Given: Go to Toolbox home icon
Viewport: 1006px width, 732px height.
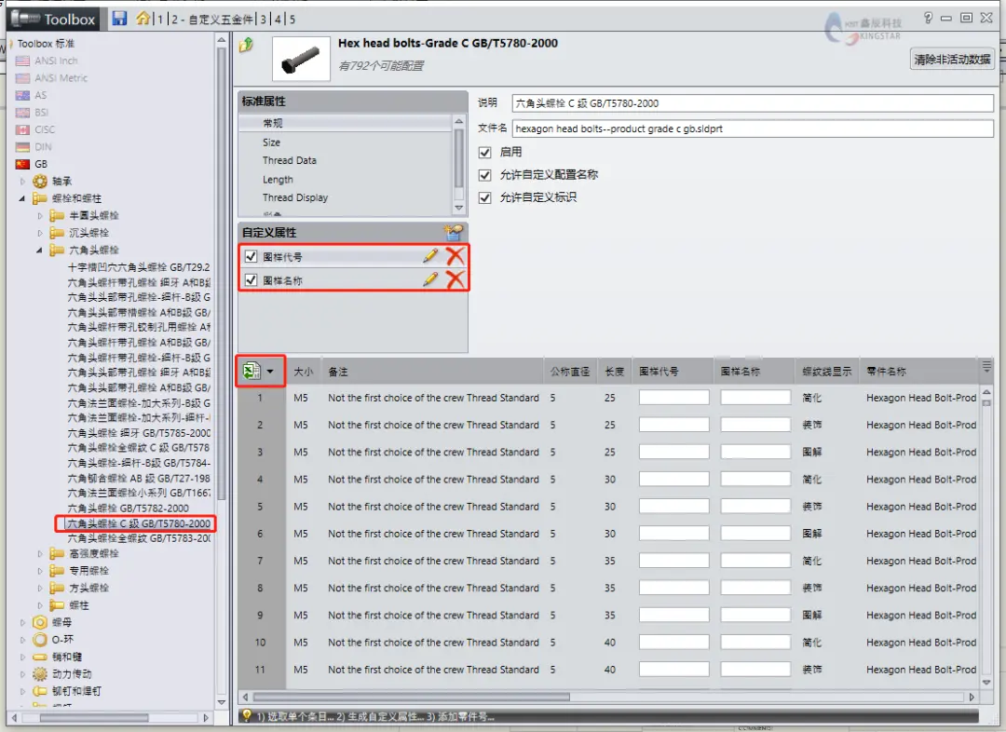Looking at the screenshot, I should (143, 18).
